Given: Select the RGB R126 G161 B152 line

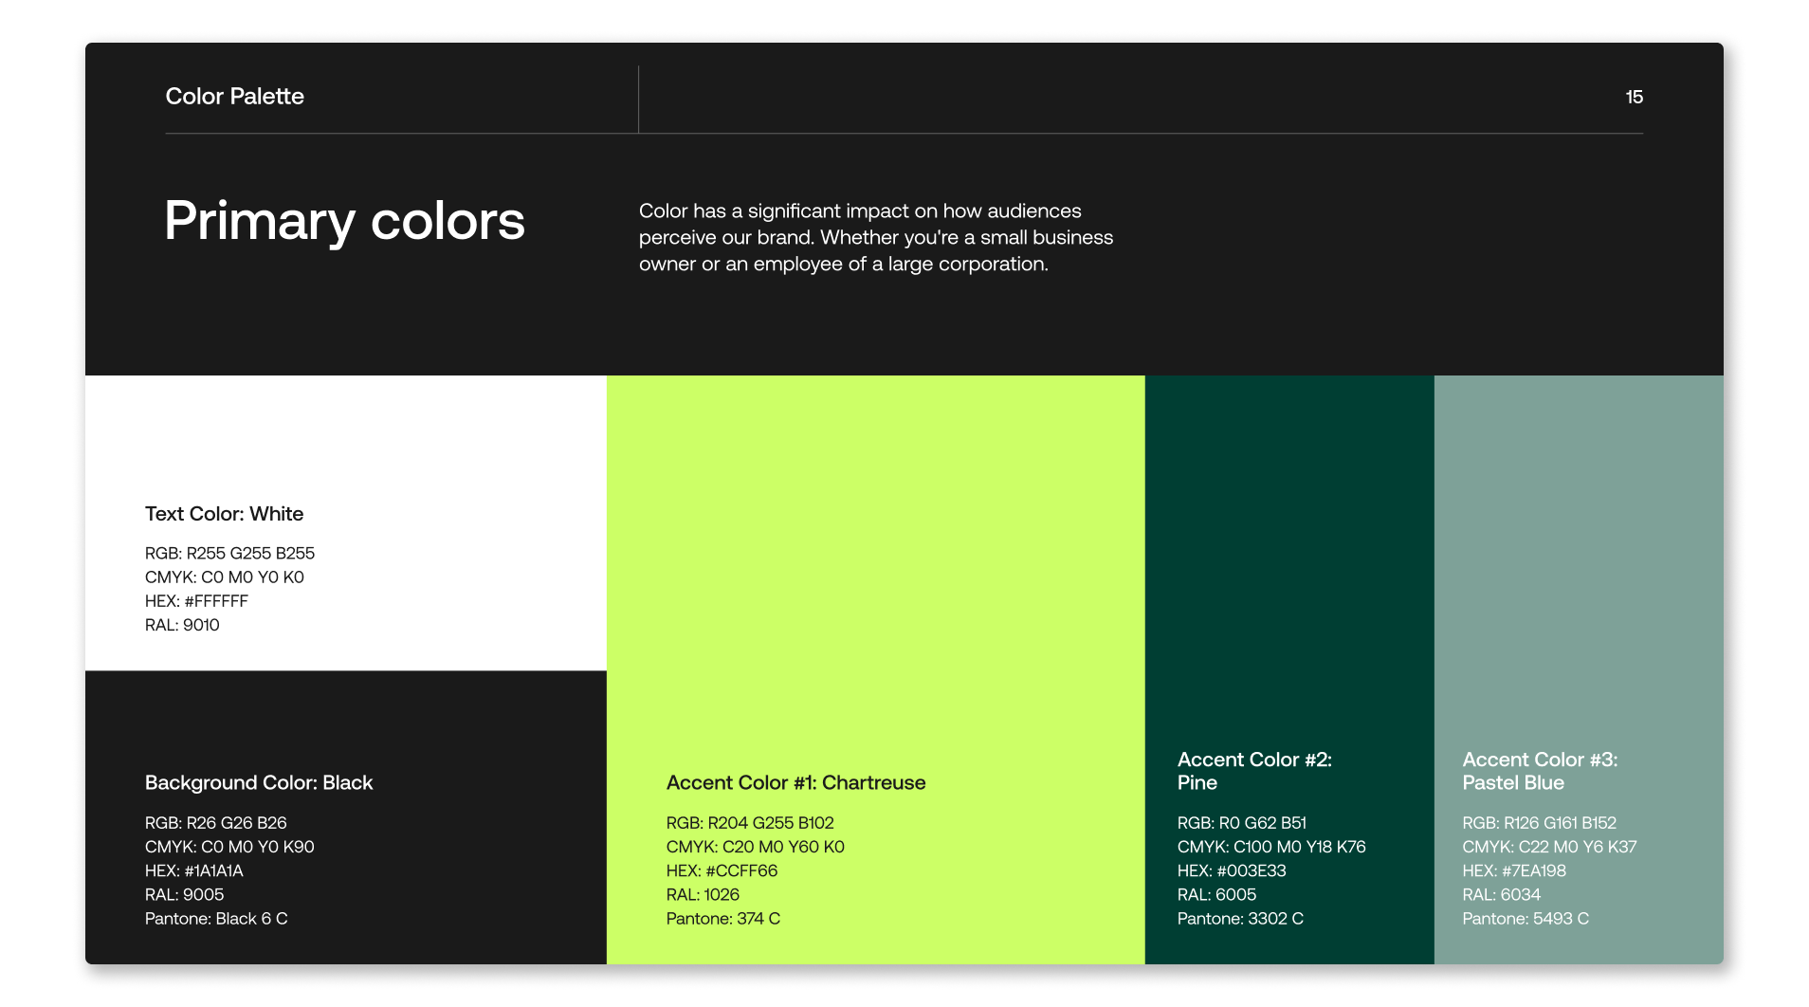Looking at the screenshot, I should tap(1539, 823).
